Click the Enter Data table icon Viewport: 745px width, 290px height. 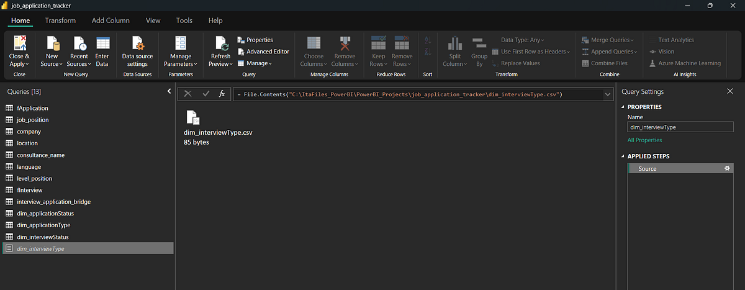coord(102,43)
